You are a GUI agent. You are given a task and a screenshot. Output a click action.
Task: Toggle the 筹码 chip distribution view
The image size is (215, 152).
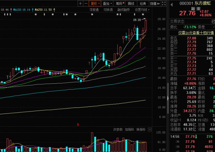[119, 4]
